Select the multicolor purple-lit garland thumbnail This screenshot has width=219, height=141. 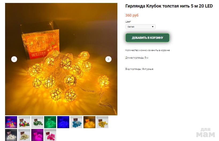click(11, 122)
